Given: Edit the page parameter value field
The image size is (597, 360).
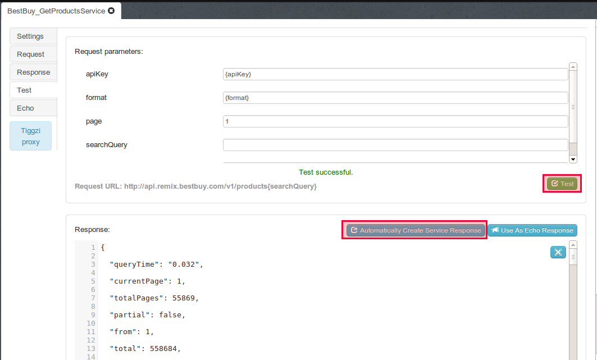Looking at the screenshot, I should coord(395,121).
